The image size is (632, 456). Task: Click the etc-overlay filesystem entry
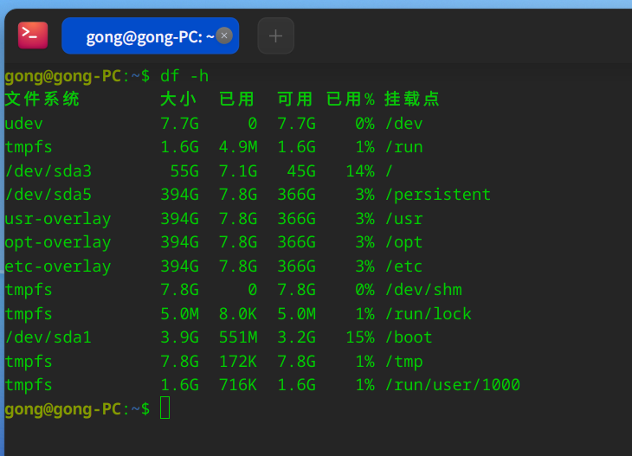[x=58, y=267]
